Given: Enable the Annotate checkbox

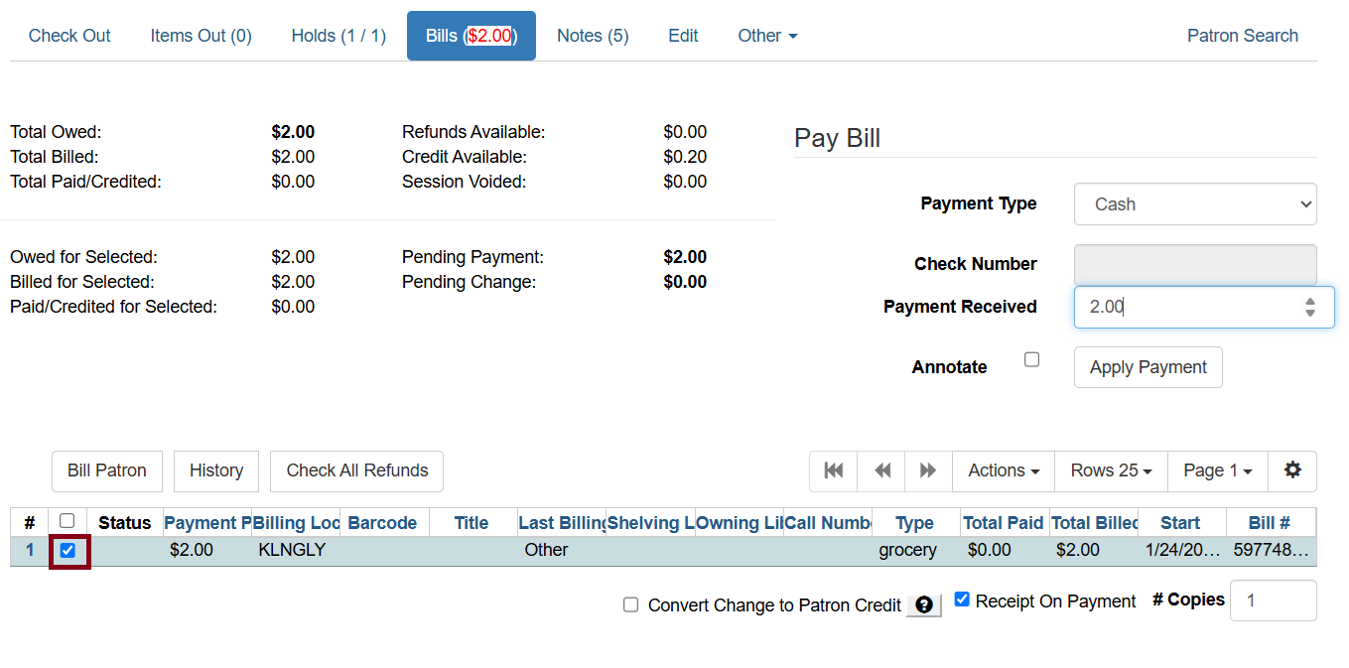Looking at the screenshot, I should point(1031,359).
